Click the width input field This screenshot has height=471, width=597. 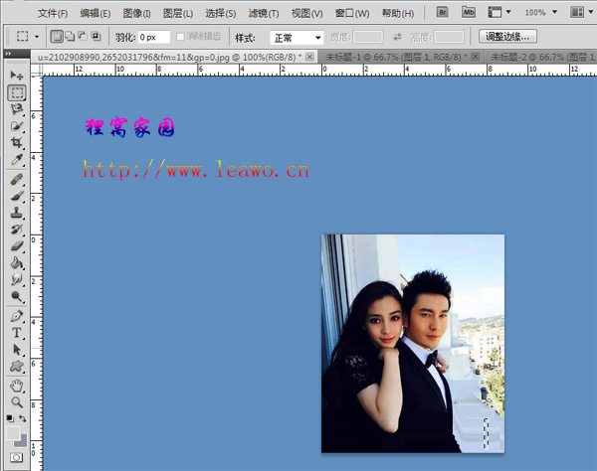[368, 37]
